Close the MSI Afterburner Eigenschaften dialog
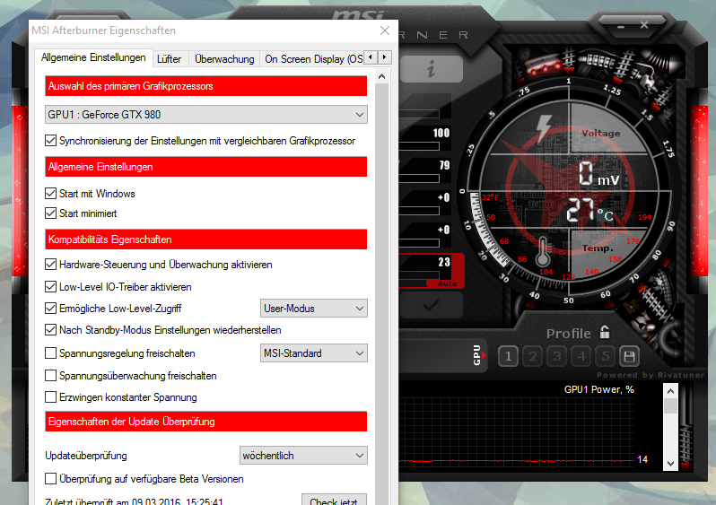716x505 pixels. click(385, 30)
